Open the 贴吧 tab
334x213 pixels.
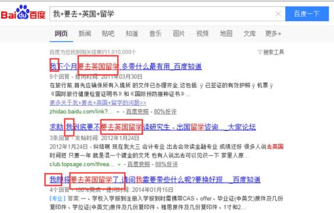point(108,33)
